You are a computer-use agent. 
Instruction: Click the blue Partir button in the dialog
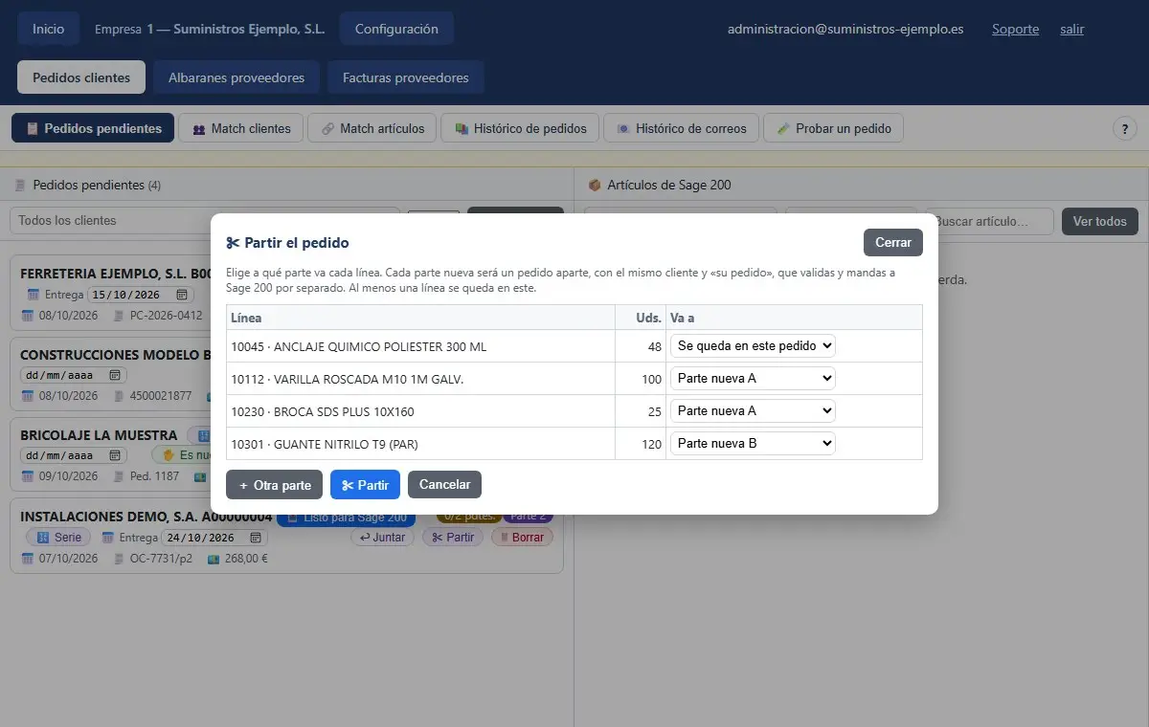365,485
